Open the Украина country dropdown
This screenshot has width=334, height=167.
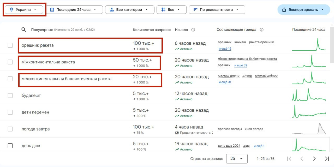[24, 10]
